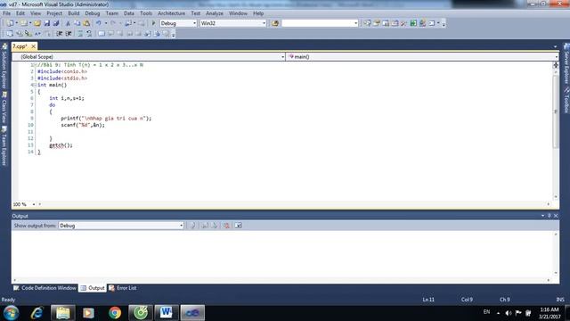
Task: Start debugging with the green play arrow
Action: [153, 23]
